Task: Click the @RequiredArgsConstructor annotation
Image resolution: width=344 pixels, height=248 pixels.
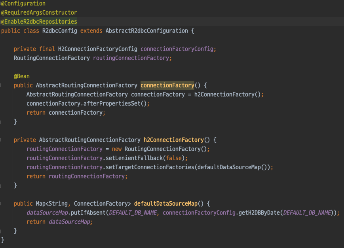Action: (x=39, y=13)
